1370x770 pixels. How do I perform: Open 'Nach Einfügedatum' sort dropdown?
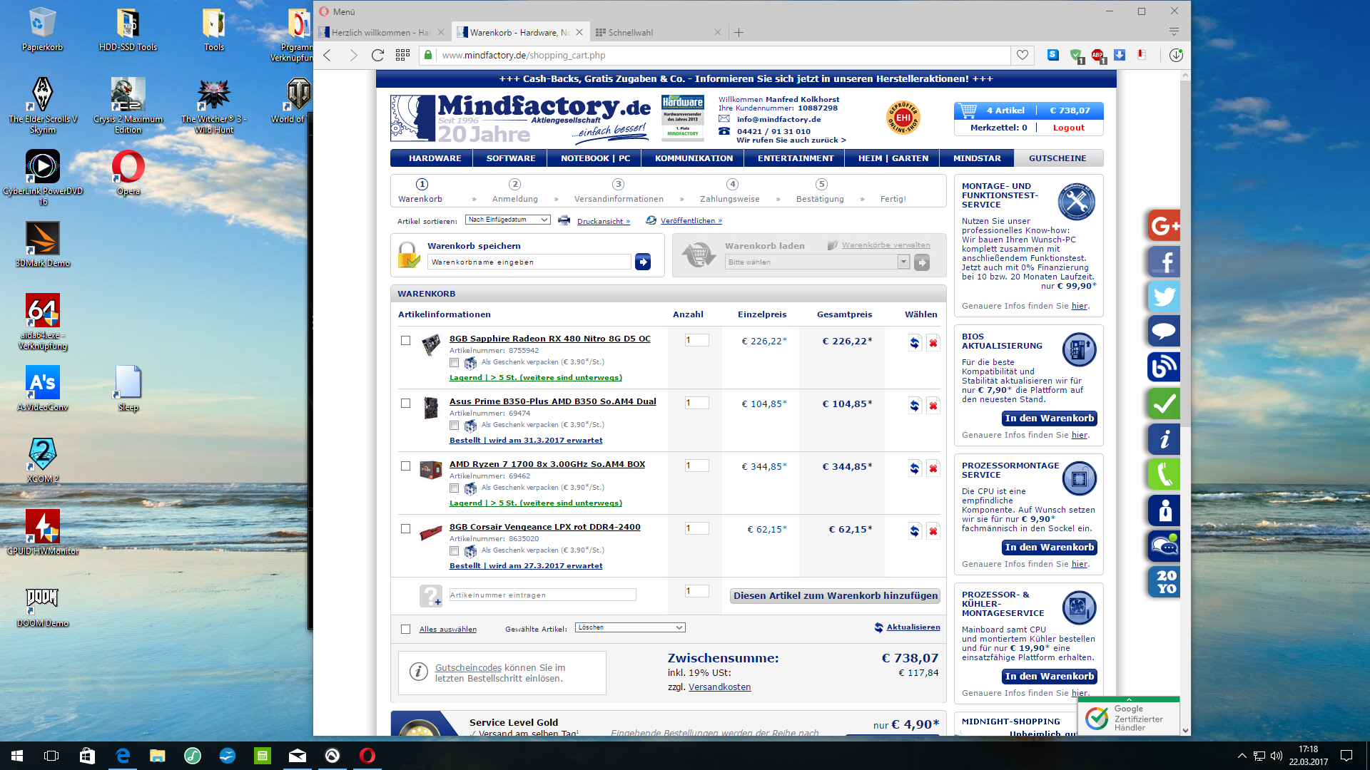[x=507, y=220]
